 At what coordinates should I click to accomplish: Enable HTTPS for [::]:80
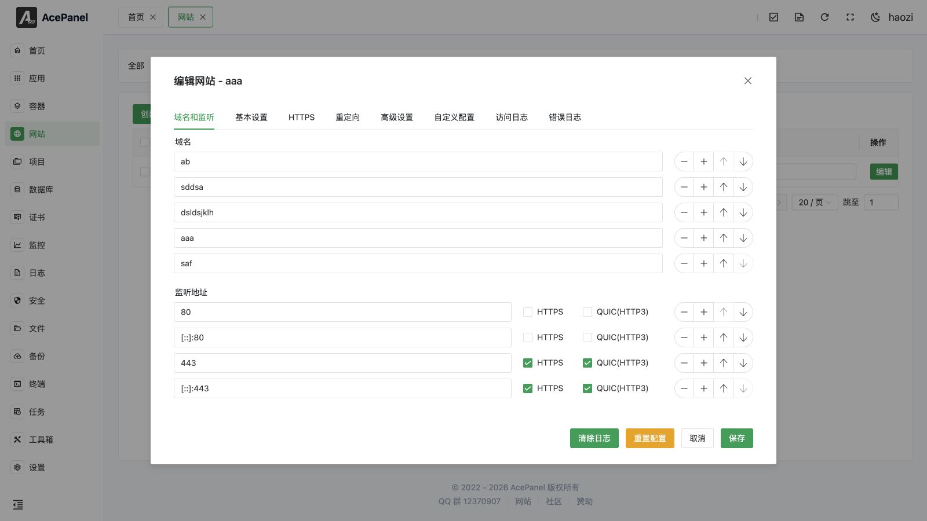pyautogui.click(x=528, y=337)
